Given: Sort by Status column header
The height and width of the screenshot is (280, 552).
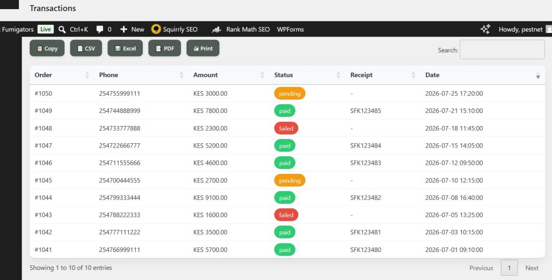Looking at the screenshot, I should click(307, 75).
